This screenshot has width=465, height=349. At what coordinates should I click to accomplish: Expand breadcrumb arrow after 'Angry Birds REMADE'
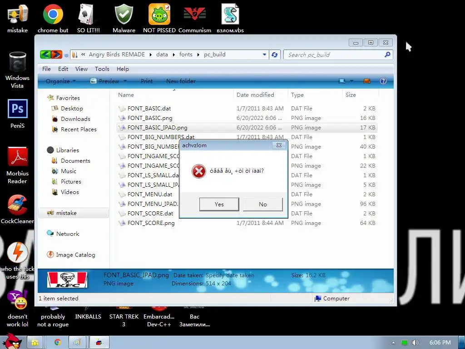[x=151, y=55]
